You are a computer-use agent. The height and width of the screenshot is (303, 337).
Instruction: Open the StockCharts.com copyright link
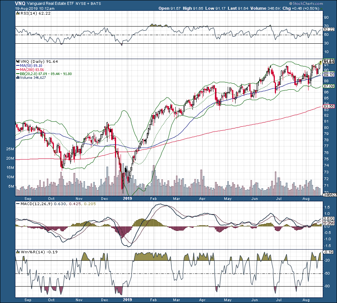click(306, 3)
